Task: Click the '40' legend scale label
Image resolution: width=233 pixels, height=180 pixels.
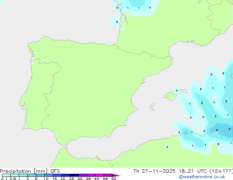Action: (x=97, y=179)
